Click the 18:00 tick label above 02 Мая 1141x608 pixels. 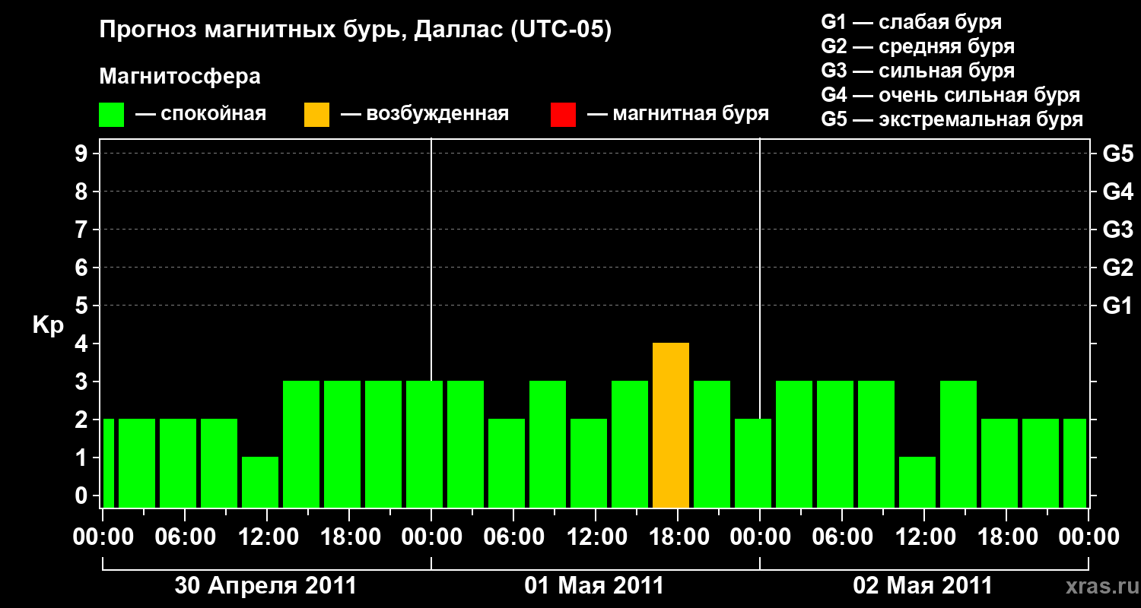point(1006,537)
